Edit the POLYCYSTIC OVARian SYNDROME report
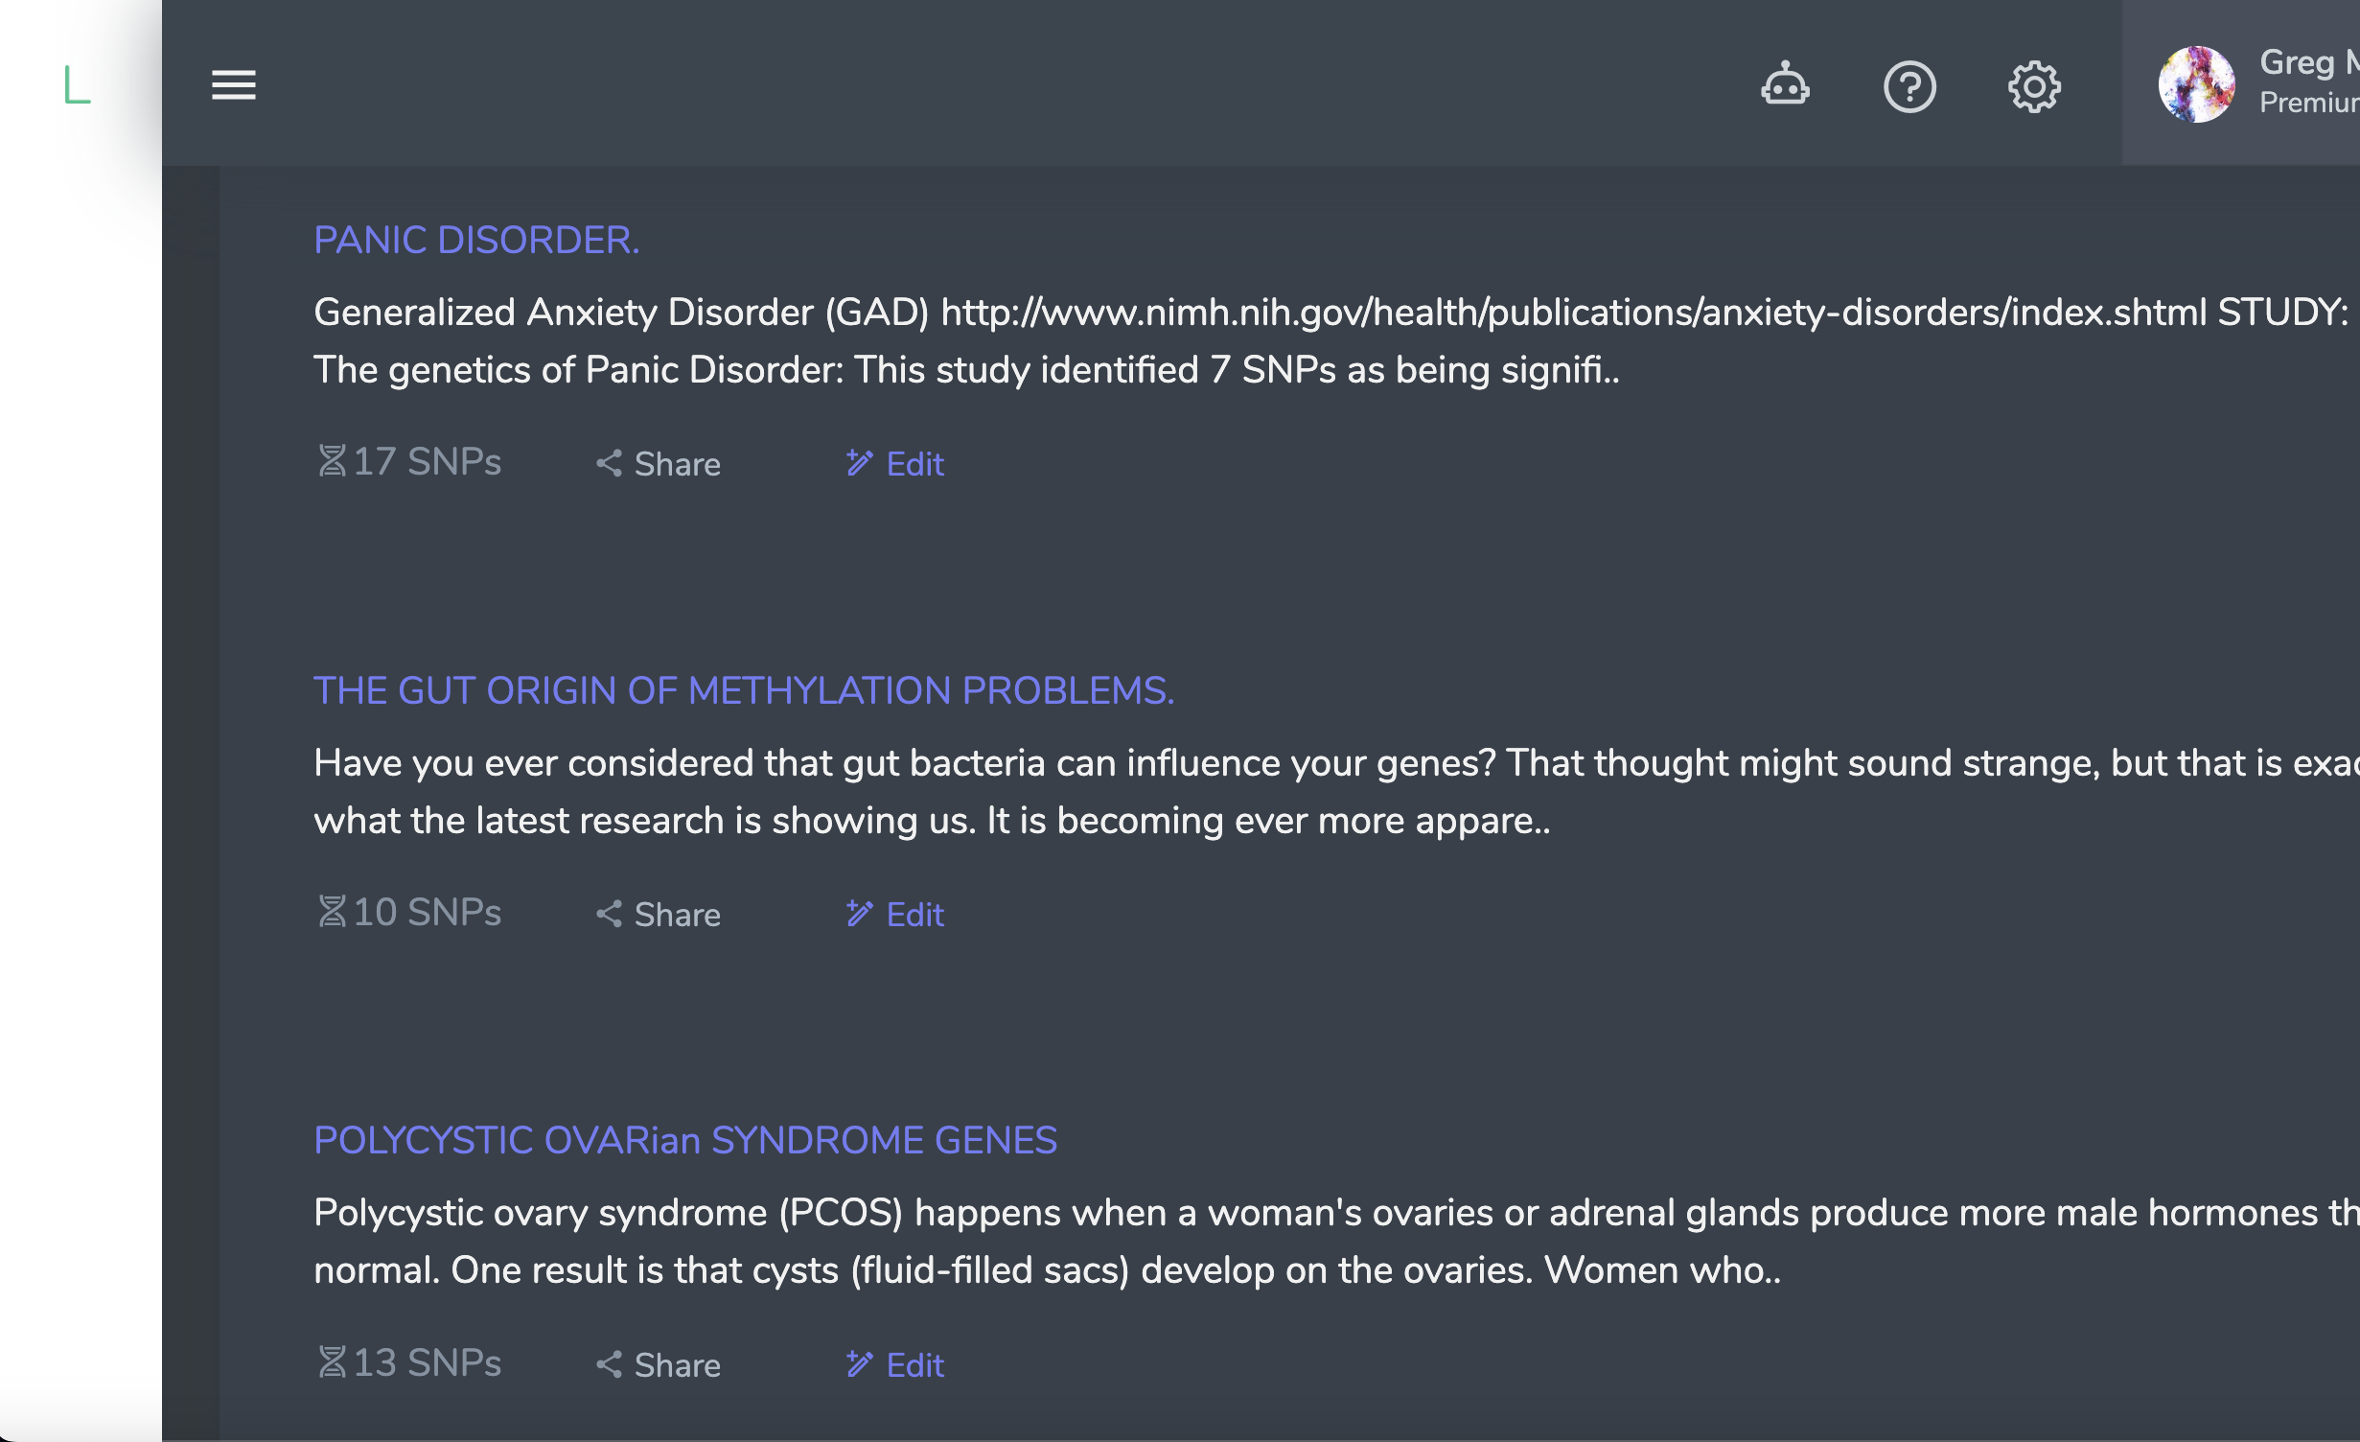The width and height of the screenshot is (2360, 1442). coord(894,1364)
